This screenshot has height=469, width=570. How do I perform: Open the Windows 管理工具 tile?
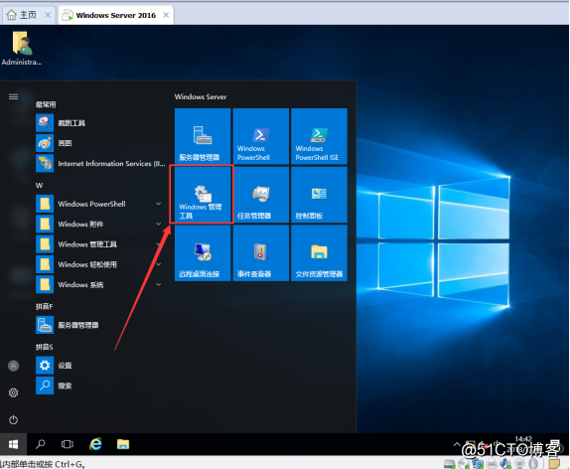tap(203, 195)
